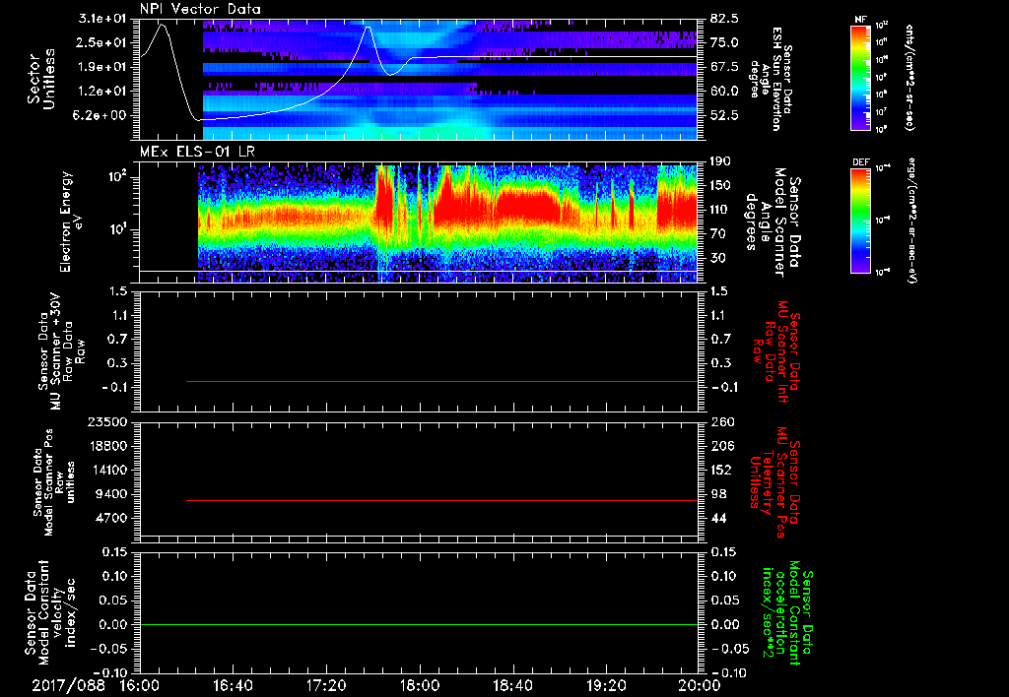Viewport: 1009px width, 697px height.
Task: Click the Model Scanner Pos Raw unitless axis title
Action: [54, 482]
